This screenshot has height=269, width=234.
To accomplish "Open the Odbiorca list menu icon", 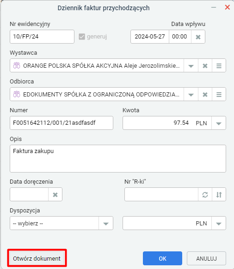I will pos(219,94).
